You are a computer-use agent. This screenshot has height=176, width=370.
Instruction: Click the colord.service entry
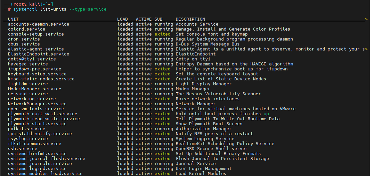[26, 29]
